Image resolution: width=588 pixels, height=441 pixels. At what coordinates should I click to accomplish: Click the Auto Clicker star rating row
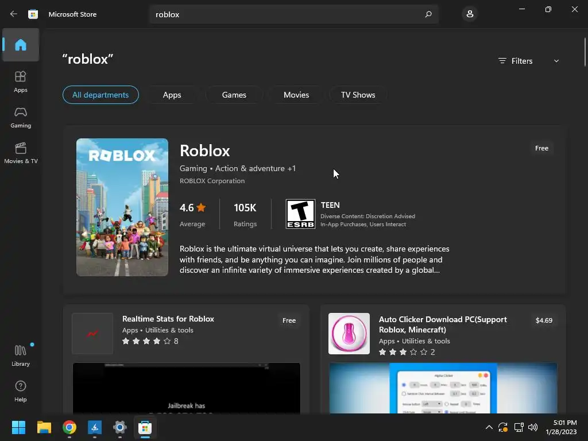pos(407,352)
